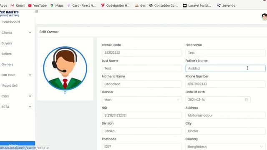Open the Gmail bookmark
This screenshot has width=267, height=150.
point(18,5)
